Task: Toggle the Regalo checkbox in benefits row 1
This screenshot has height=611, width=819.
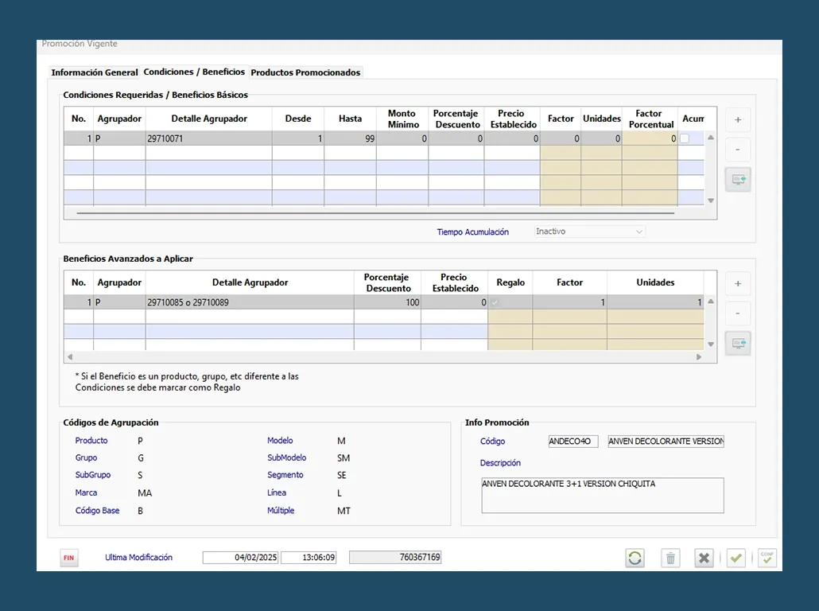Action: [495, 302]
